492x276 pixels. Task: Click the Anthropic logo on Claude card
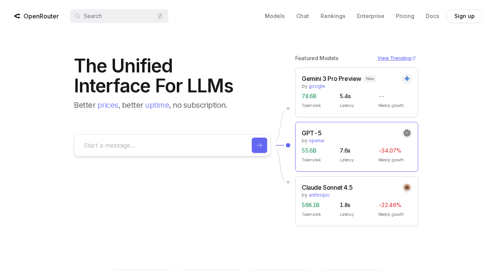click(x=407, y=187)
